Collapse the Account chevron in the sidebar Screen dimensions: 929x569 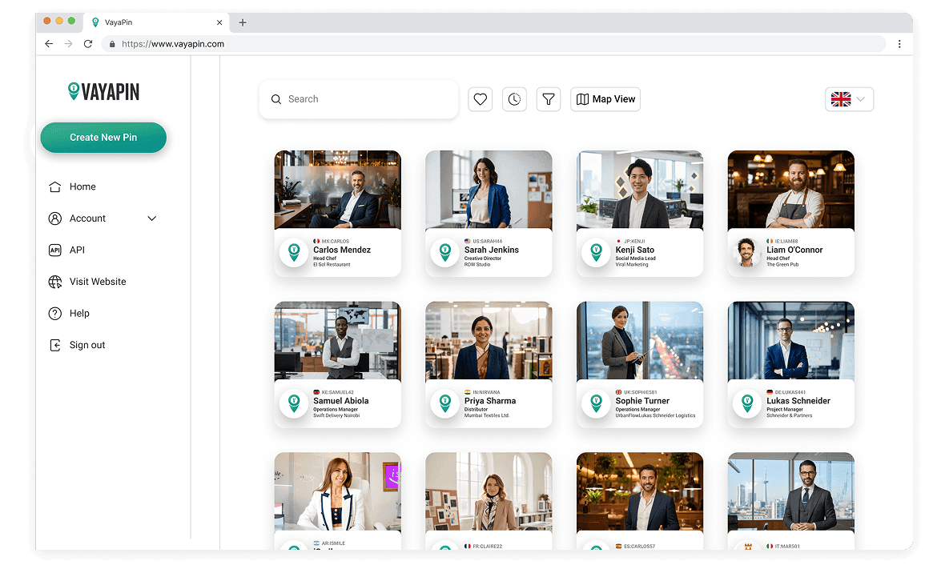point(151,218)
